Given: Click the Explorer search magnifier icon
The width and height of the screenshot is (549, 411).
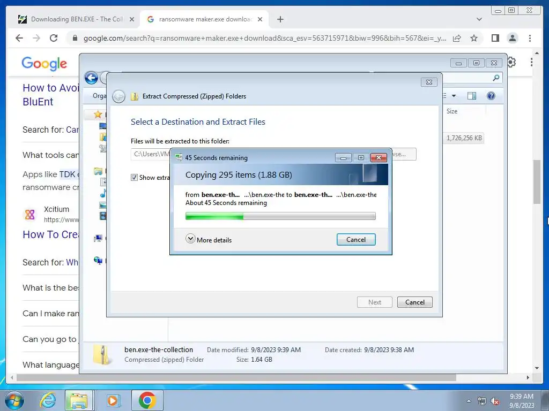Looking at the screenshot, I should coord(496,78).
